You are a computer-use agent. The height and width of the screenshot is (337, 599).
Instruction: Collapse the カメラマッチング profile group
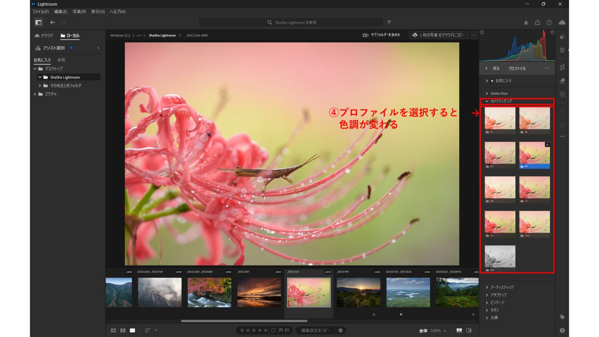tap(487, 101)
